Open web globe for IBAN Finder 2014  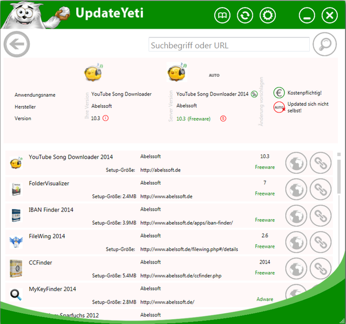tap(296, 216)
